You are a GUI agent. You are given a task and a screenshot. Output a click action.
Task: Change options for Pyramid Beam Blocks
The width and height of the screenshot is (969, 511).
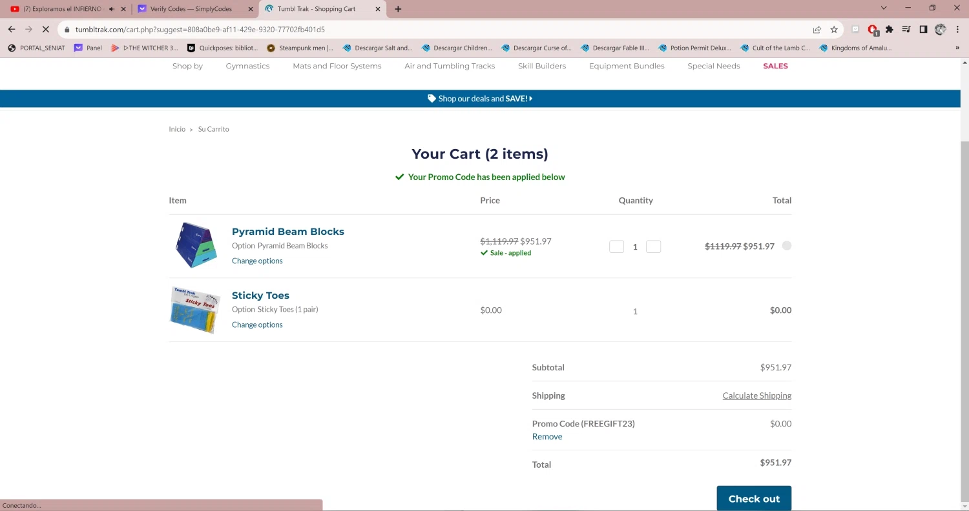[257, 261]
